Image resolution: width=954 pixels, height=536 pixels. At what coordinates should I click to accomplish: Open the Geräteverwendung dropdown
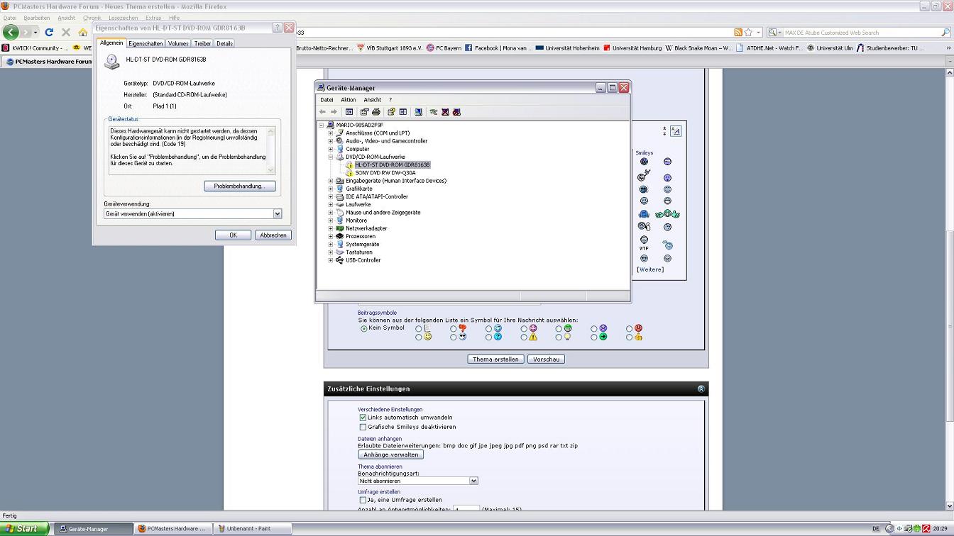pyautogui.click(x=278, y=213)
